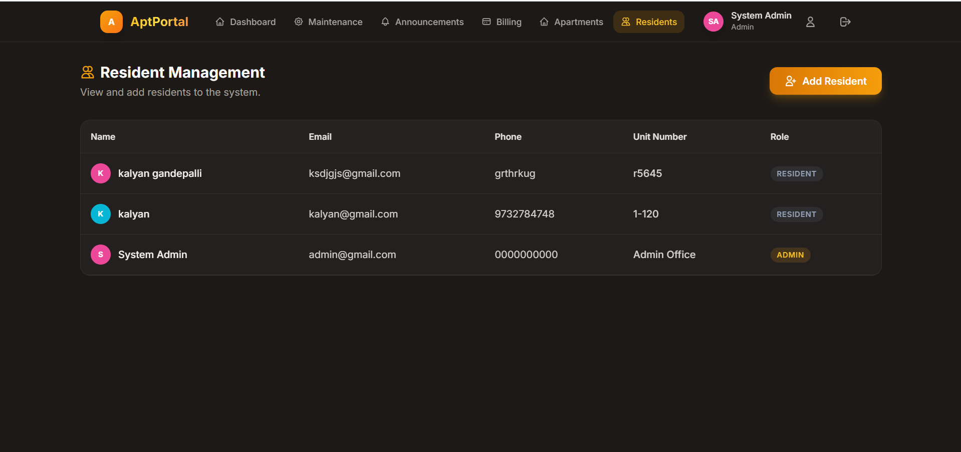
Task: Select the System Admin name cell
Action: pos(153,255)
